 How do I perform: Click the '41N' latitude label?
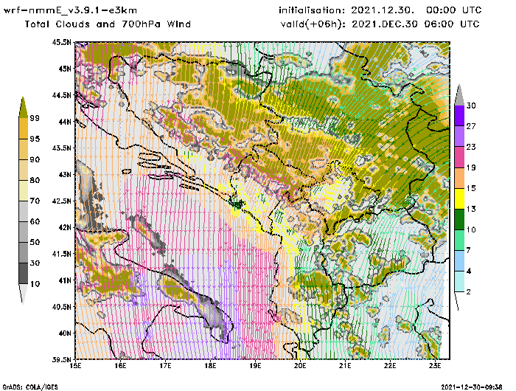tap(65, 280)
